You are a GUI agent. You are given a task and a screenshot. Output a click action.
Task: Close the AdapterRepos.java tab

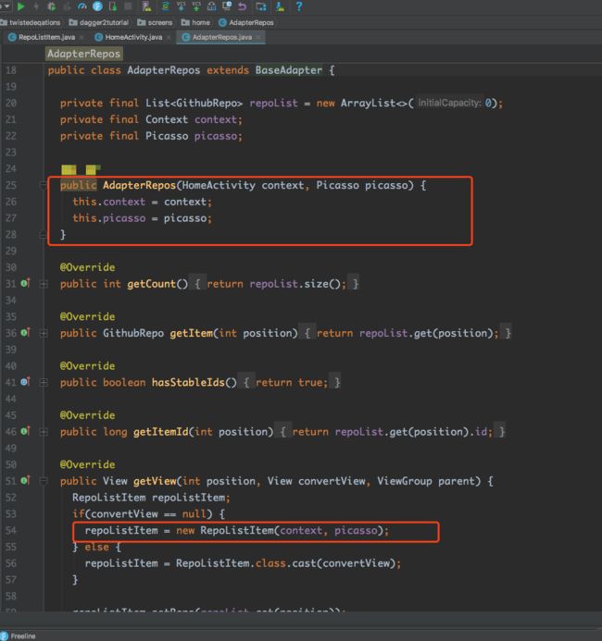pos(257,37)
